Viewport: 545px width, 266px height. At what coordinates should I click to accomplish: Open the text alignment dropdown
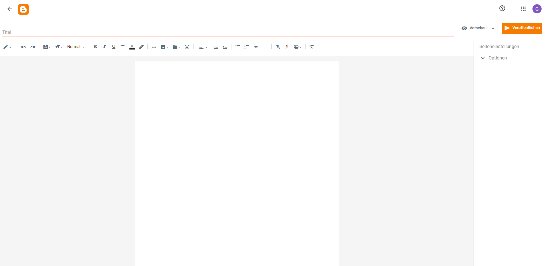[203, 47]
